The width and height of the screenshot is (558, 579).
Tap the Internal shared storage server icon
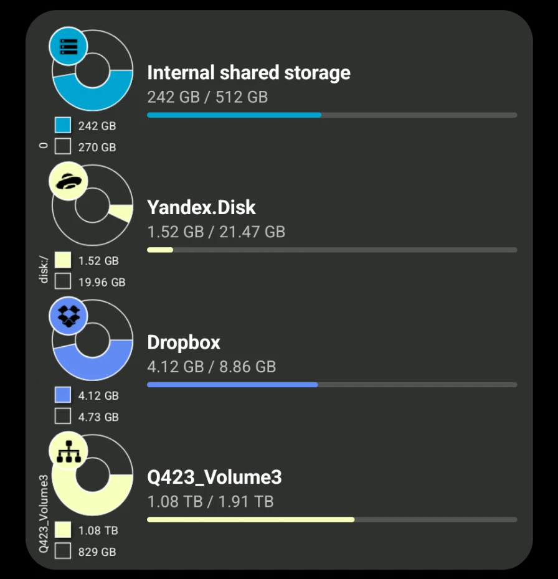[69, 46]
